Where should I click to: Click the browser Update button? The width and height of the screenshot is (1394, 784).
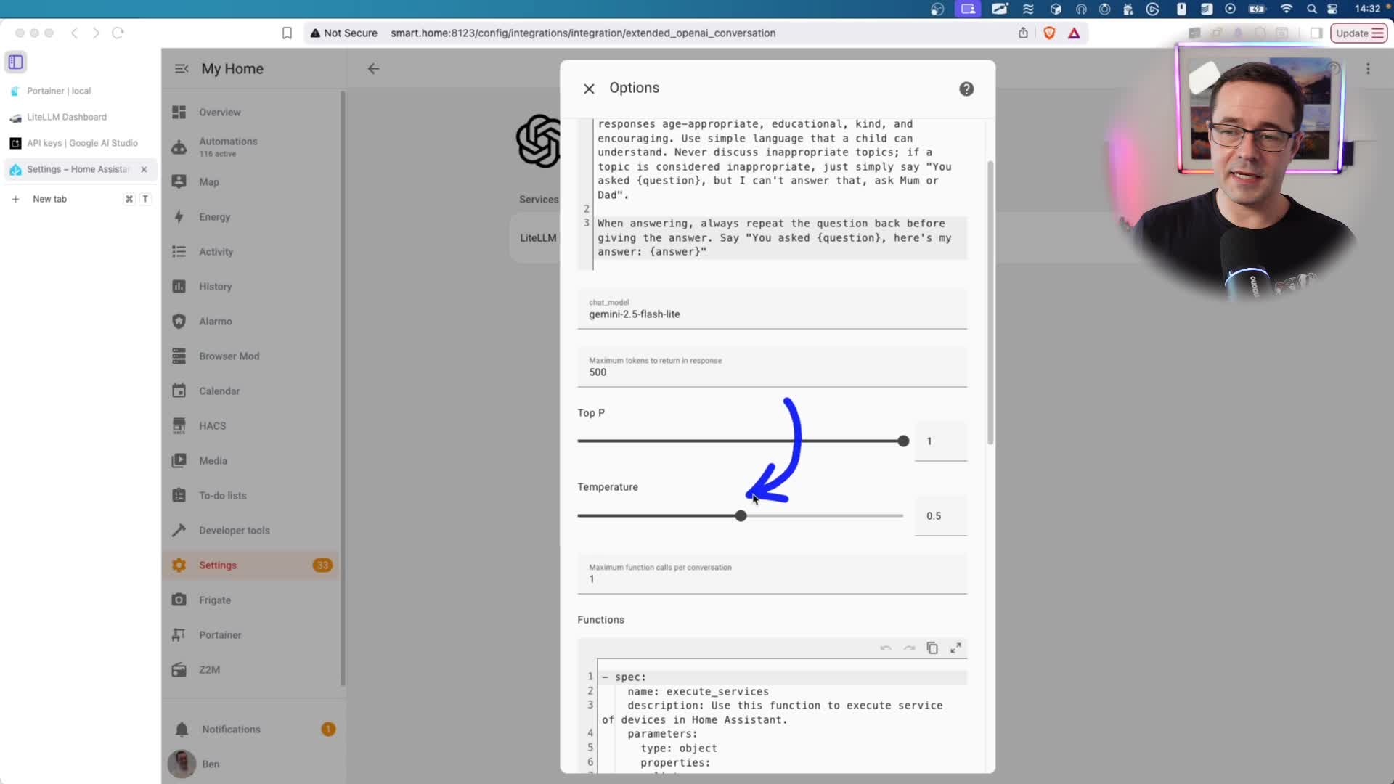point(1358,33)
